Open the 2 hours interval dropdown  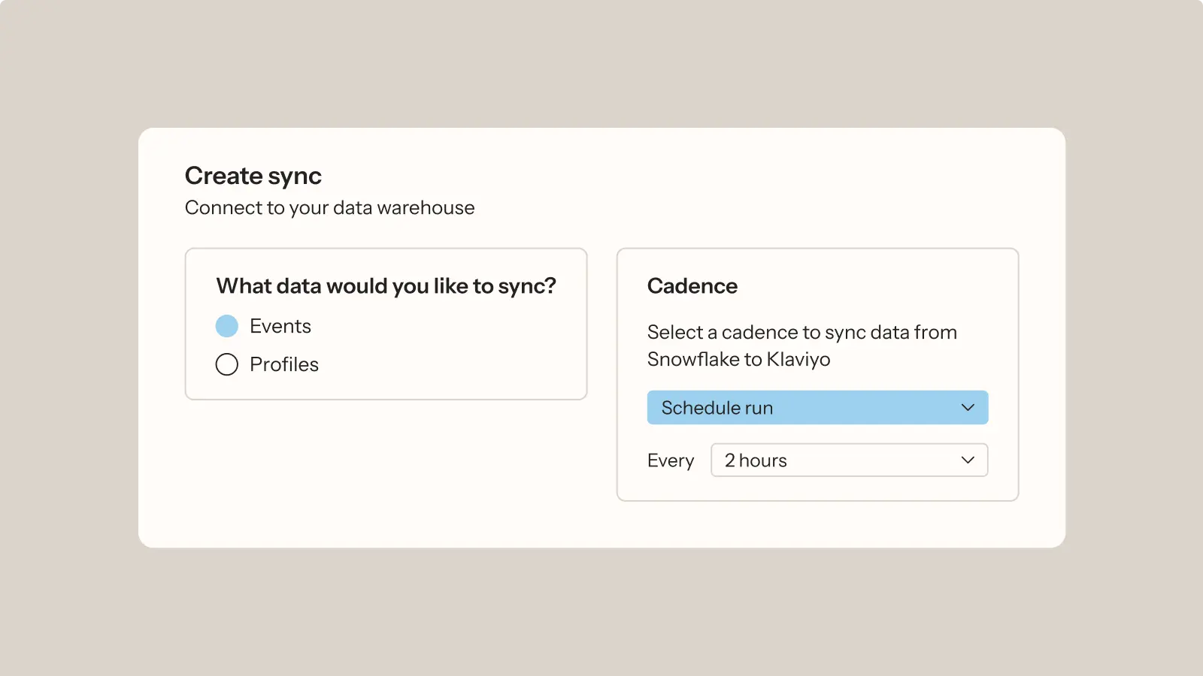click(x=848, y=460)
